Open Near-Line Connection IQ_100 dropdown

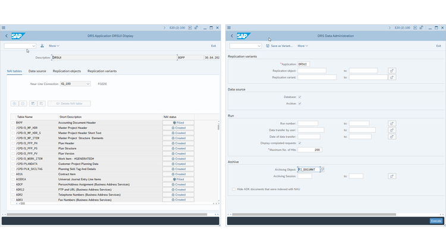click(88, 84)
